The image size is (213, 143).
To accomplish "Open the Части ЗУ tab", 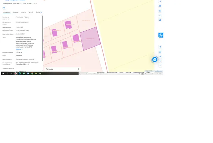I will click(x=31, y=12).
